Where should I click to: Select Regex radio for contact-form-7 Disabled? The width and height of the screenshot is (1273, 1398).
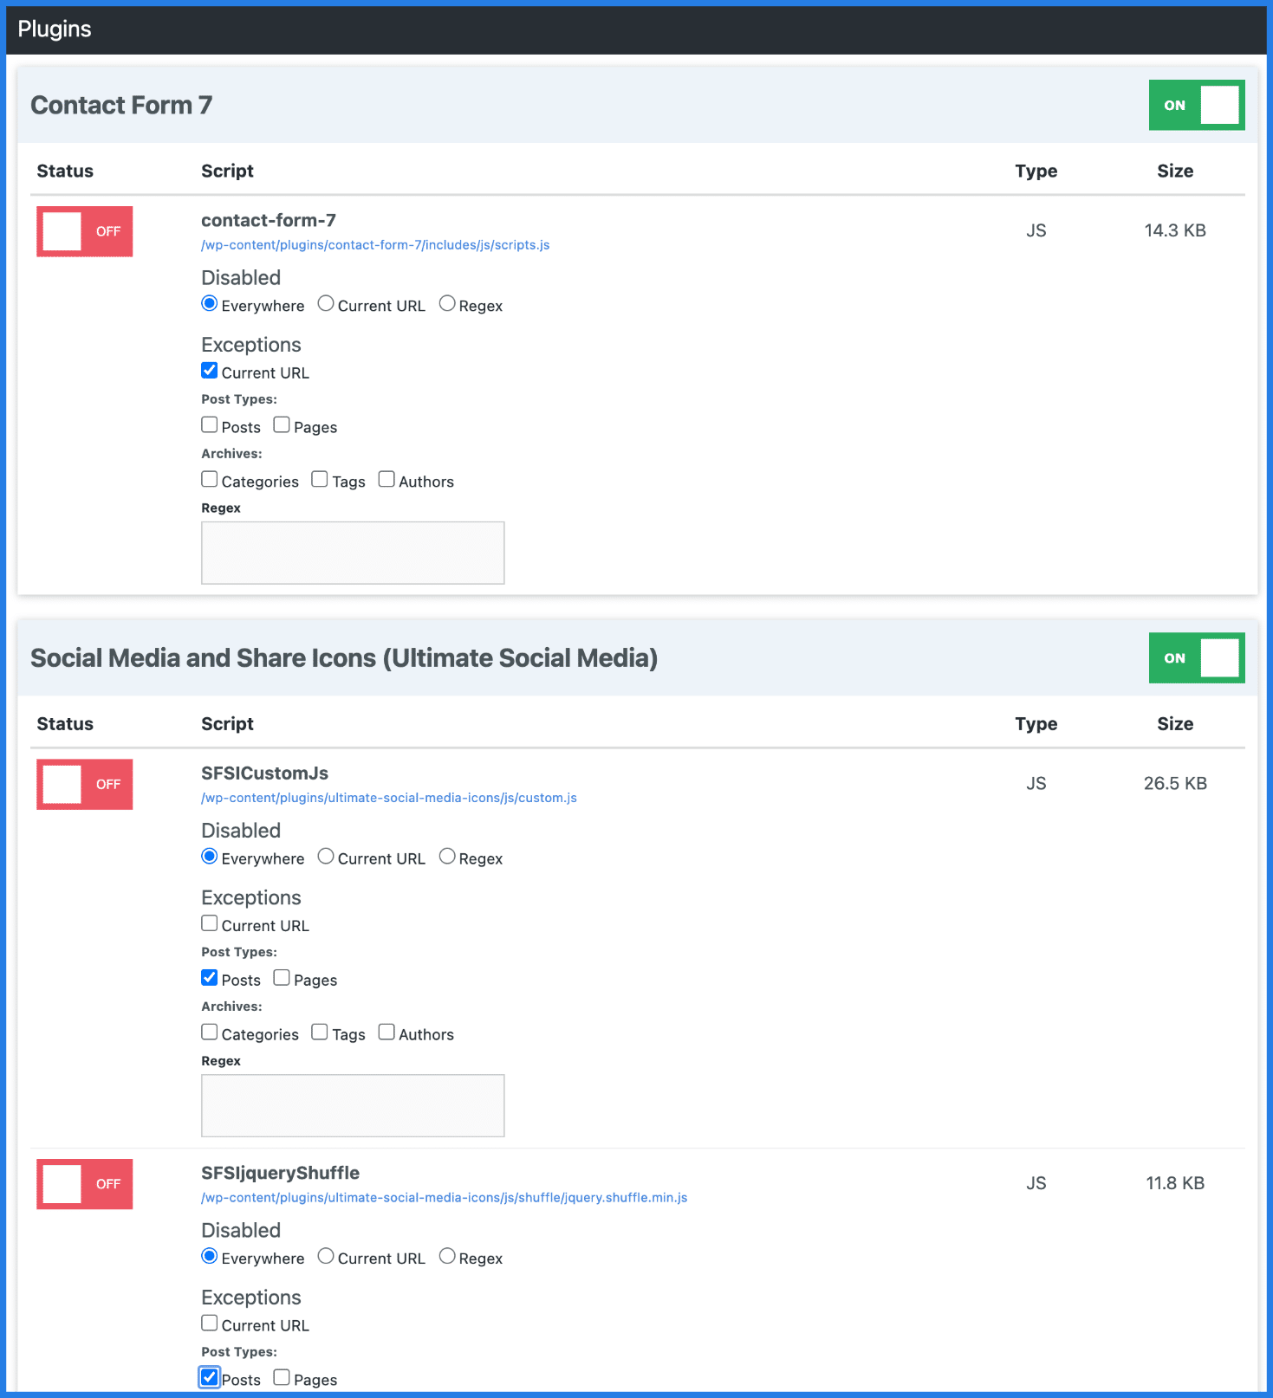coord(447,304)
